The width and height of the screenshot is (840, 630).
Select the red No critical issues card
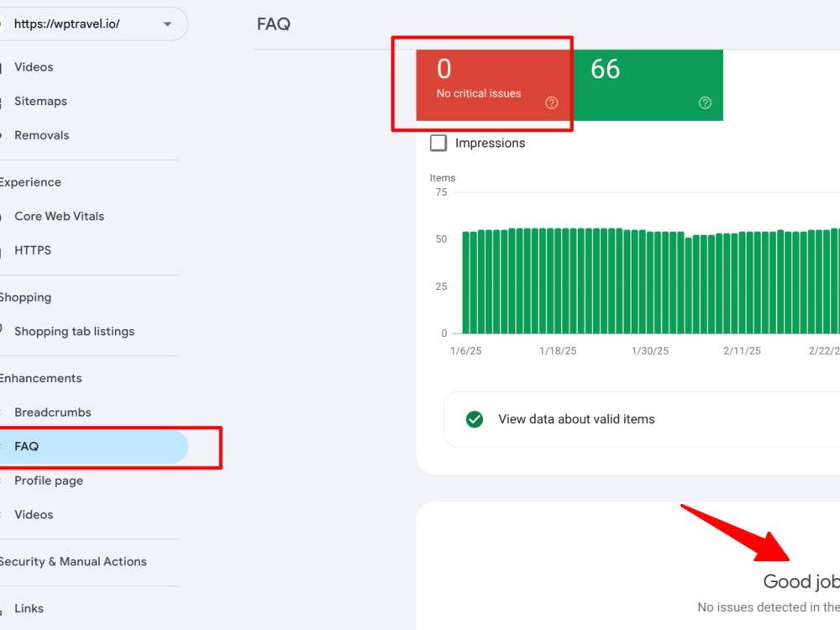tap(494, 85)
